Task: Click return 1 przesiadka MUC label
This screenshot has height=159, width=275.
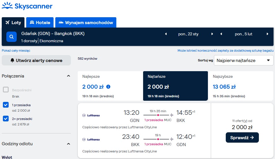Action: tap(158, 144)
